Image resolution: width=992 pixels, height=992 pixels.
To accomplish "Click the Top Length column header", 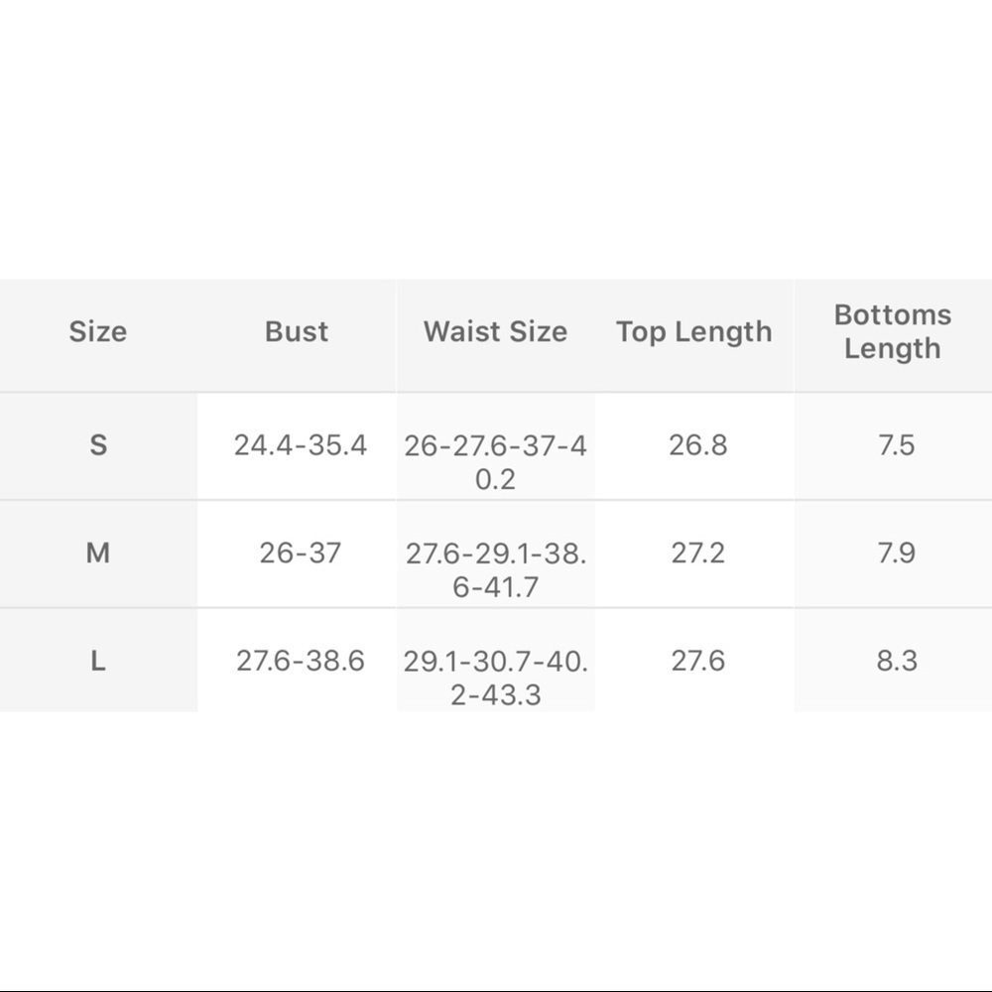I will (x=693, y=331).
